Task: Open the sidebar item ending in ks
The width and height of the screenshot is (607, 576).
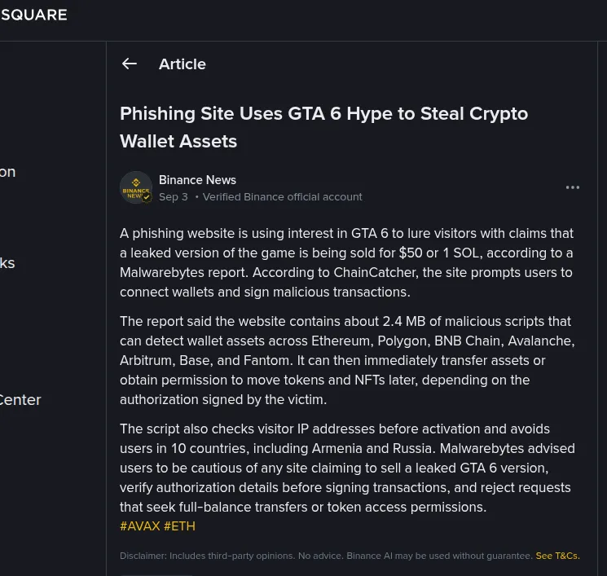Action: [7, 263]
